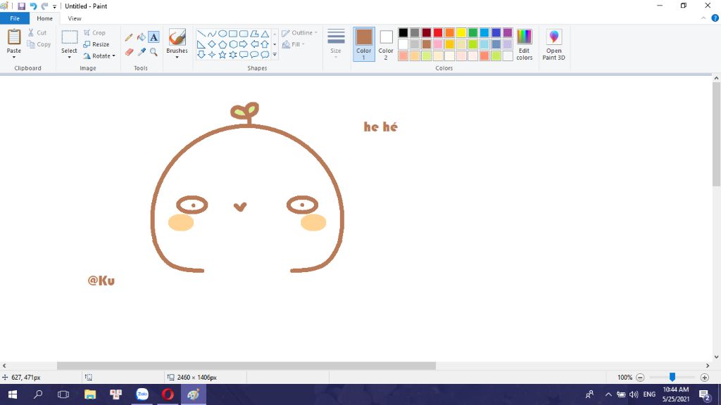The width and height of the screenshot is (721, 405).
Task: Pick the yellow color swatch
Action: click(461, 32)
